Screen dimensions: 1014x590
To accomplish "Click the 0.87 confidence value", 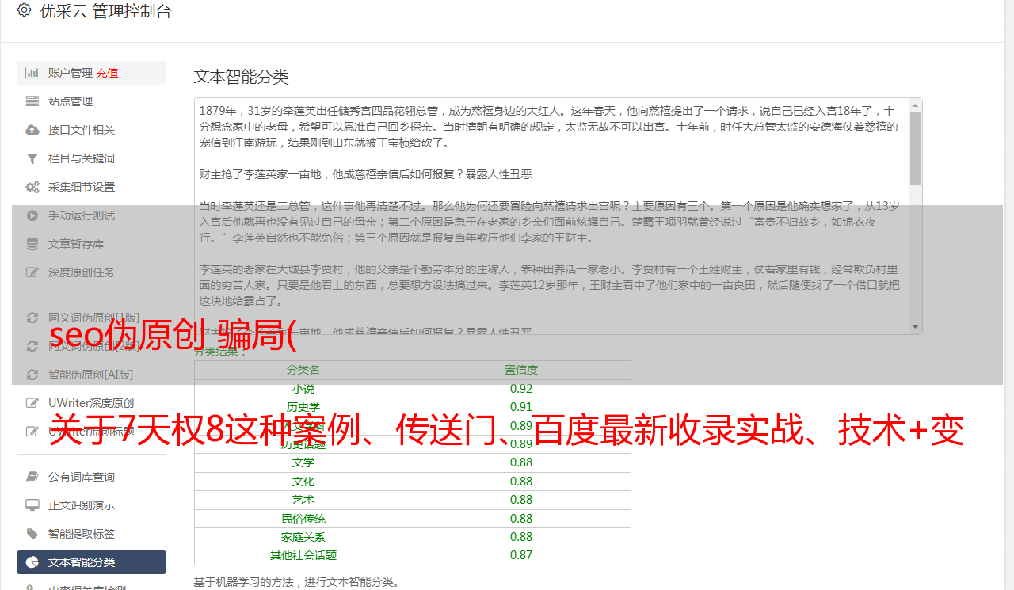I will tap(521, 555).
